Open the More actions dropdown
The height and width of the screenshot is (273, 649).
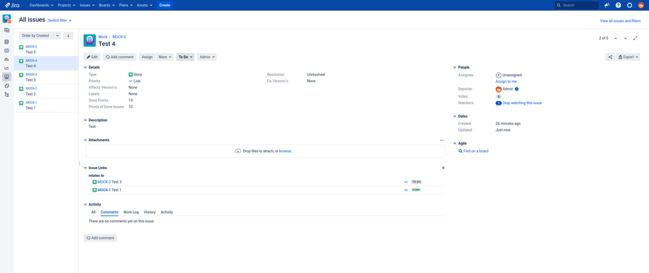tap(165, 57)
